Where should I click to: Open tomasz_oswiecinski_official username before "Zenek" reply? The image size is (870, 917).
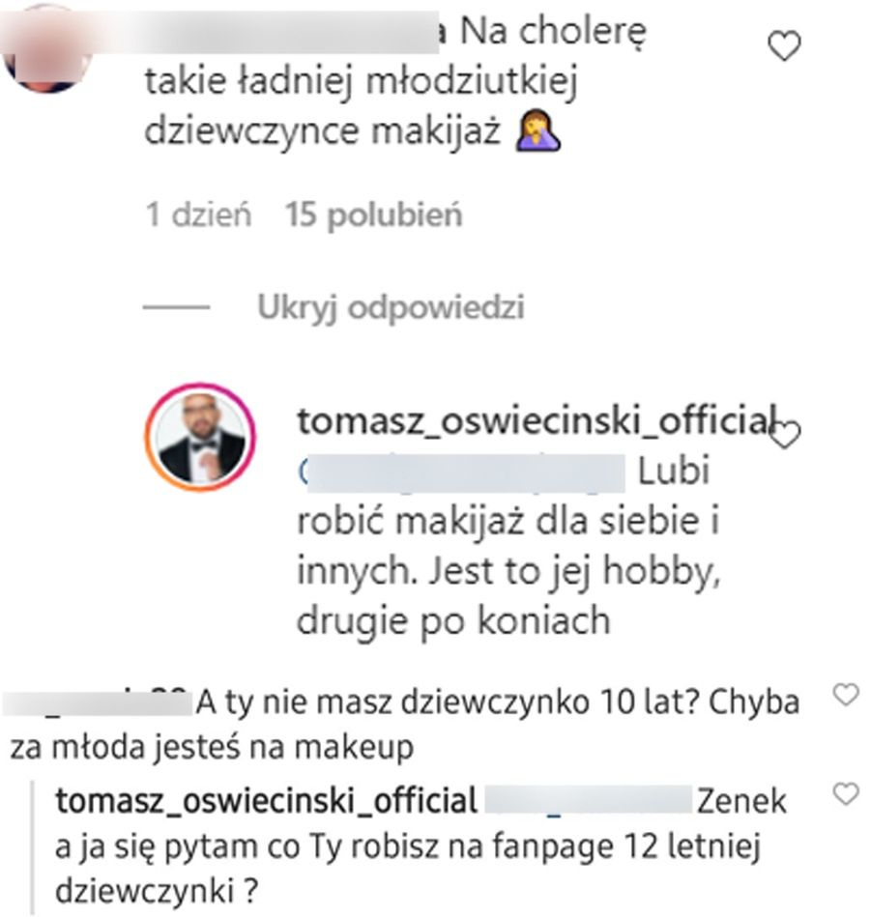pyautogui.click(x=267, y=801)
